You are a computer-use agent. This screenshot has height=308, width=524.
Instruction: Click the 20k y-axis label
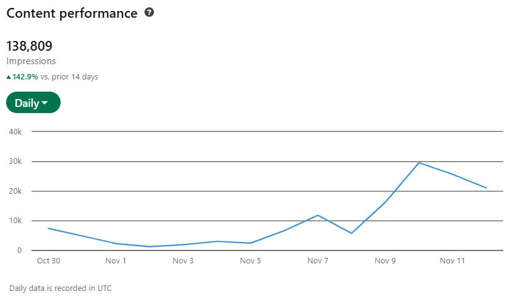[x=15, y=191]
